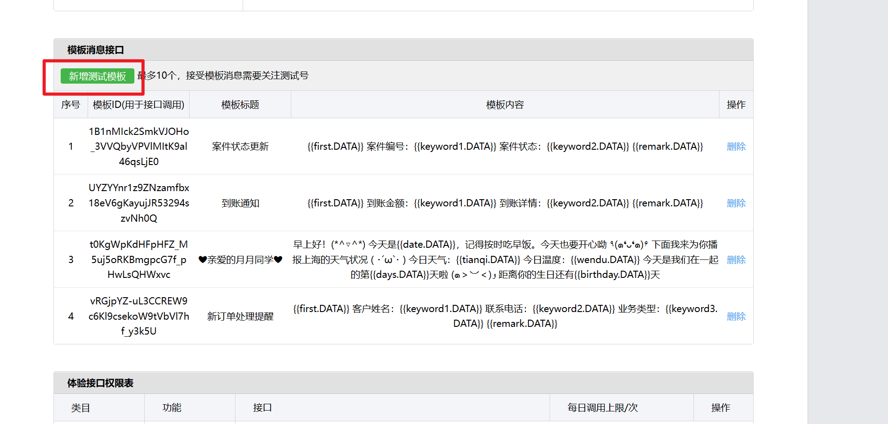Click row number 2 in template table

(x=71, y=203)
